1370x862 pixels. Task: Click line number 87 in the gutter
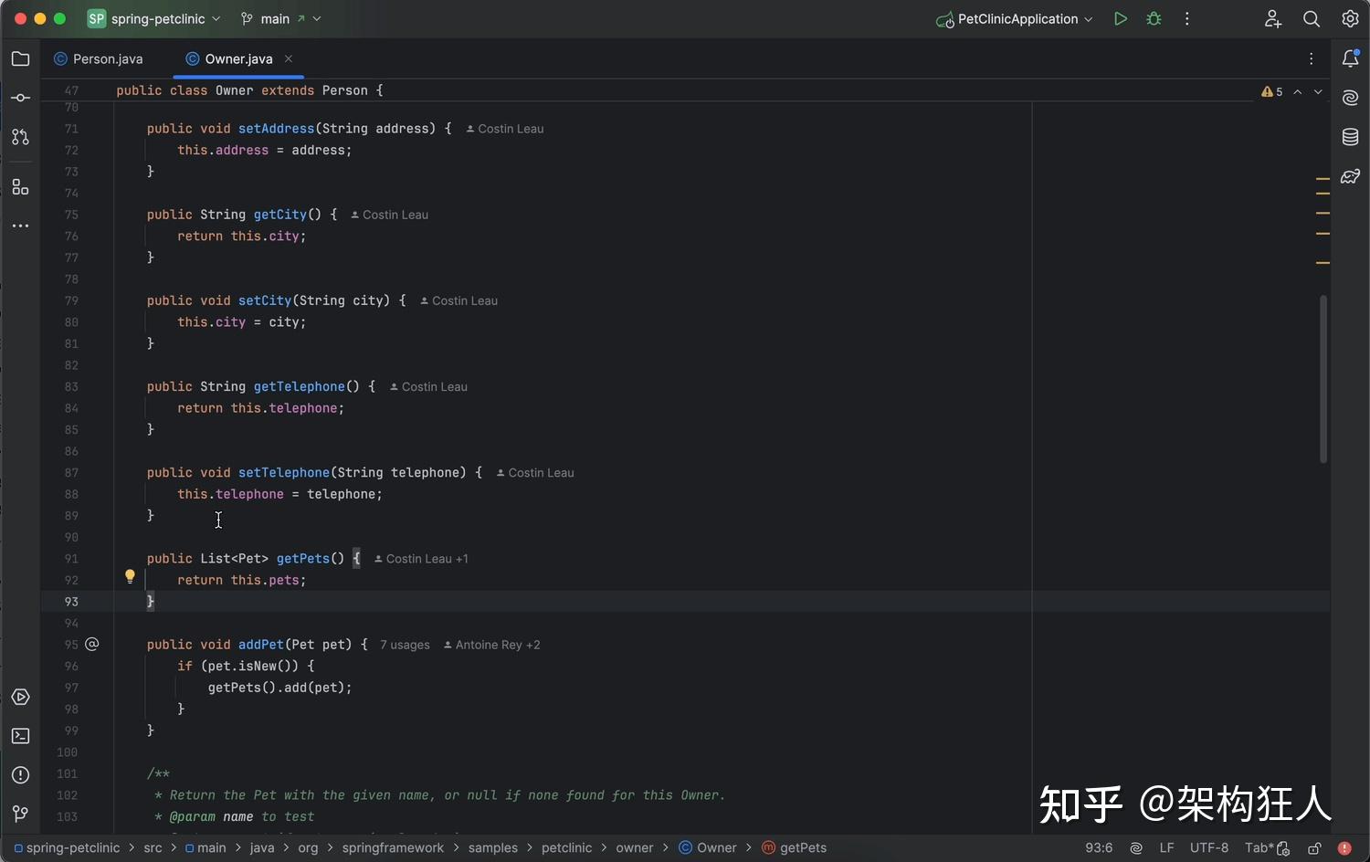[71, 473]
